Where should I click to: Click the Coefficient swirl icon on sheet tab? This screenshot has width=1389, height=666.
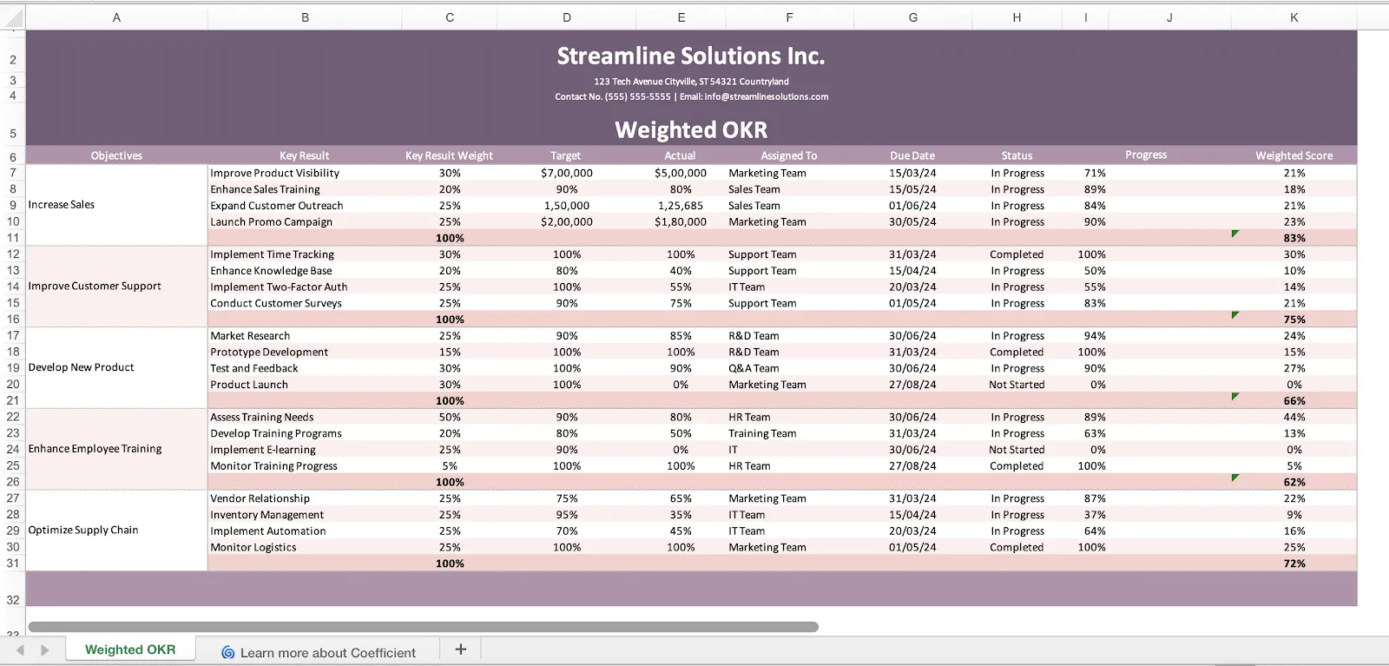pyautogui.click(x=227, y=652)
